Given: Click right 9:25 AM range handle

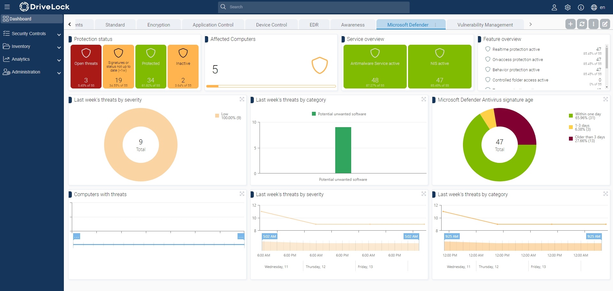Looking at the screenshot, I should 594,236.
